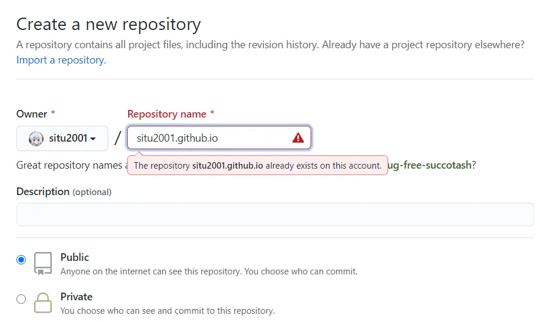This screenshot has width=540, height=322.
Task: Select the Private radio button
Action: click(22, 299)
